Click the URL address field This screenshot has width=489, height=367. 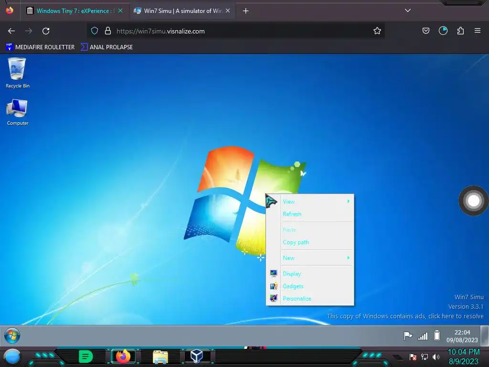coord(235,31)
